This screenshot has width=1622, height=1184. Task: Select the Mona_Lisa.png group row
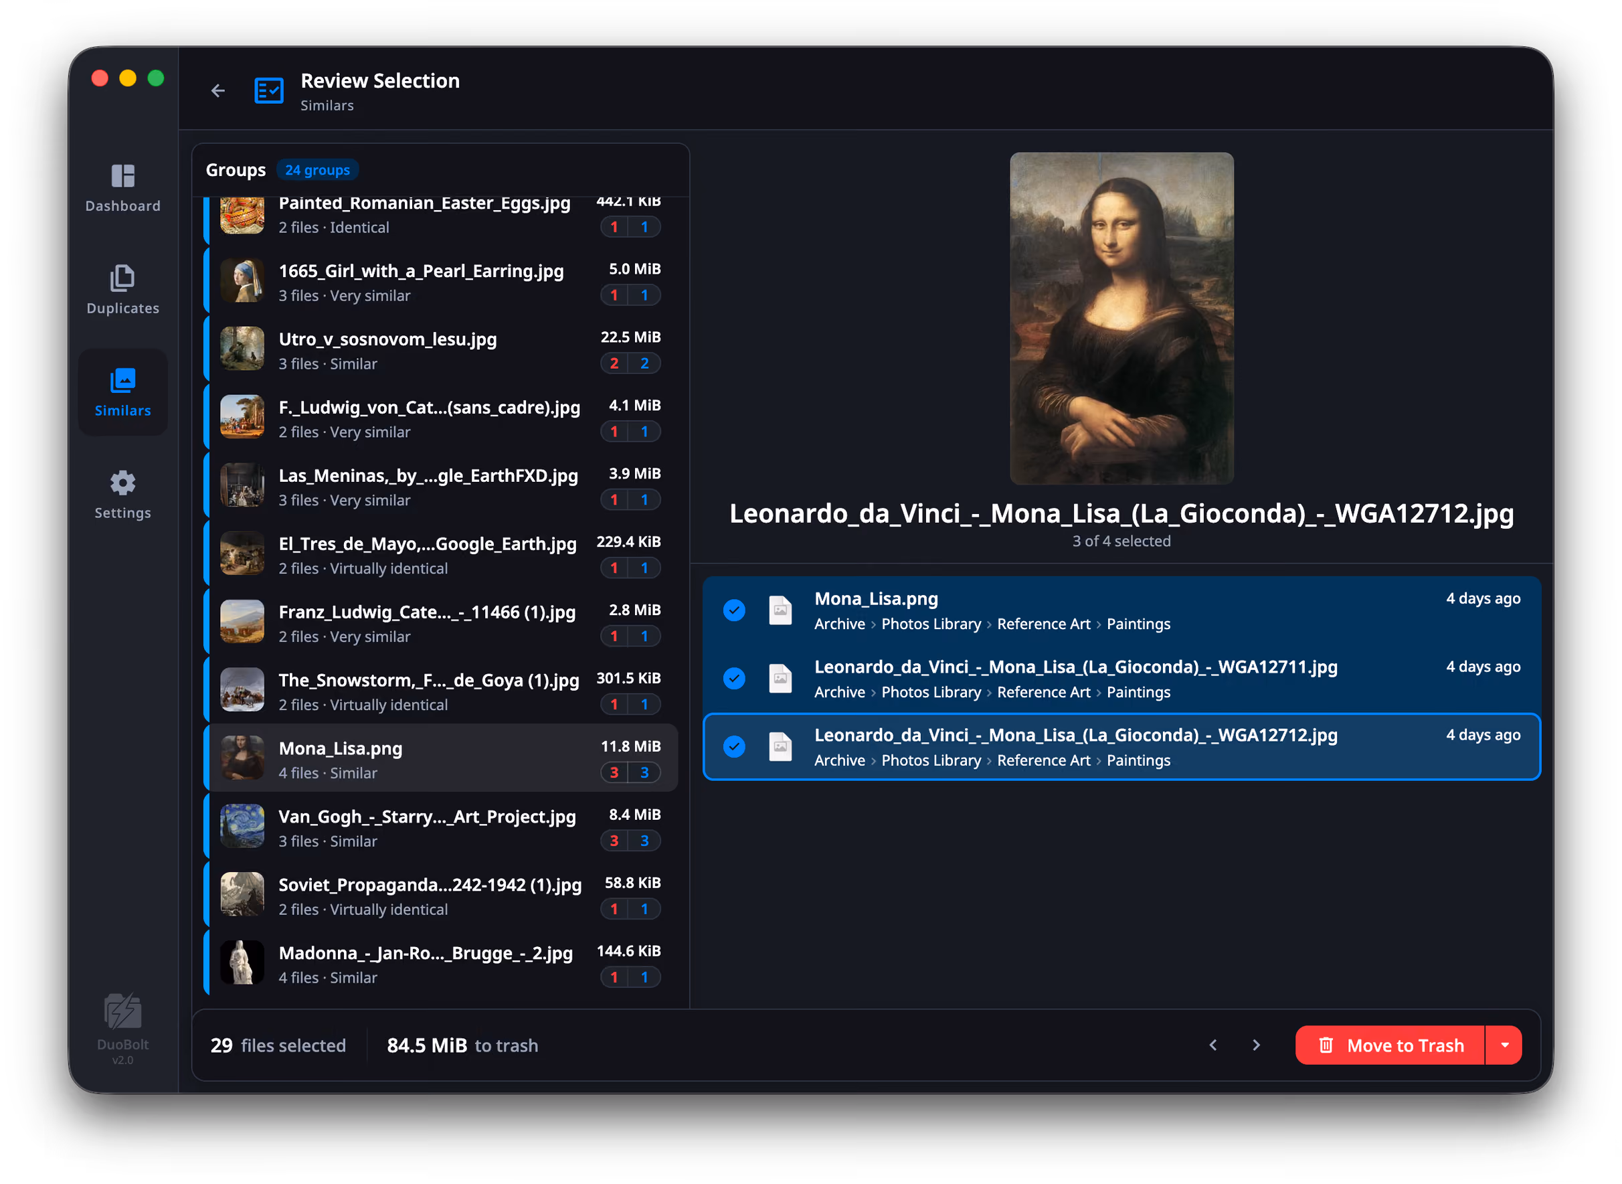[x=440, y=758]
